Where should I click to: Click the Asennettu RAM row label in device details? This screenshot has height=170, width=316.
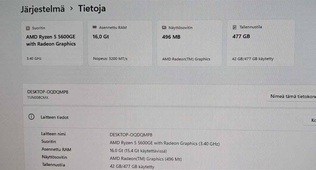(56, 150)
